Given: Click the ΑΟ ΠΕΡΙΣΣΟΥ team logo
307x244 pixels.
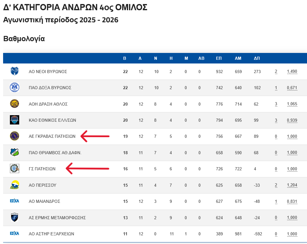Looking at the screenshot, I should coord(15,185).
